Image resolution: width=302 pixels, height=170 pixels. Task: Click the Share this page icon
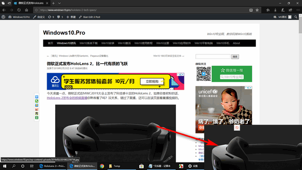[290, 10]
